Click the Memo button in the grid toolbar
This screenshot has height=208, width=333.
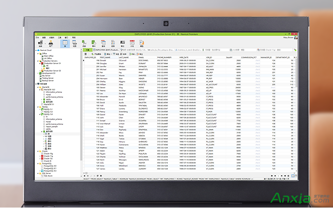click(107, 54)
